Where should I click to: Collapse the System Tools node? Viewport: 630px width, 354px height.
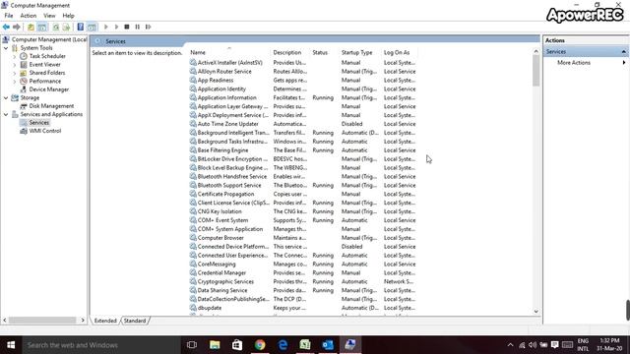6,48
